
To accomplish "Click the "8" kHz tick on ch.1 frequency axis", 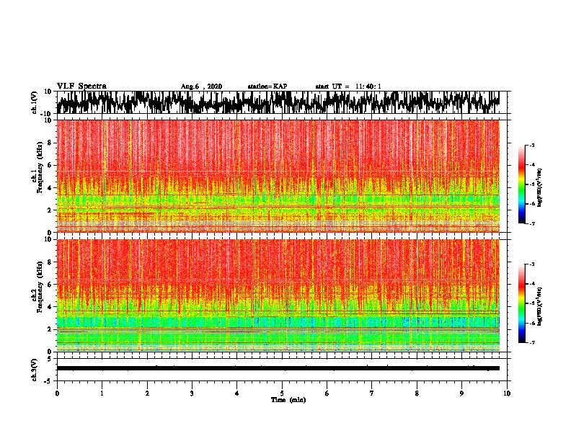I will pyautogui.click(x=50, y=143).
